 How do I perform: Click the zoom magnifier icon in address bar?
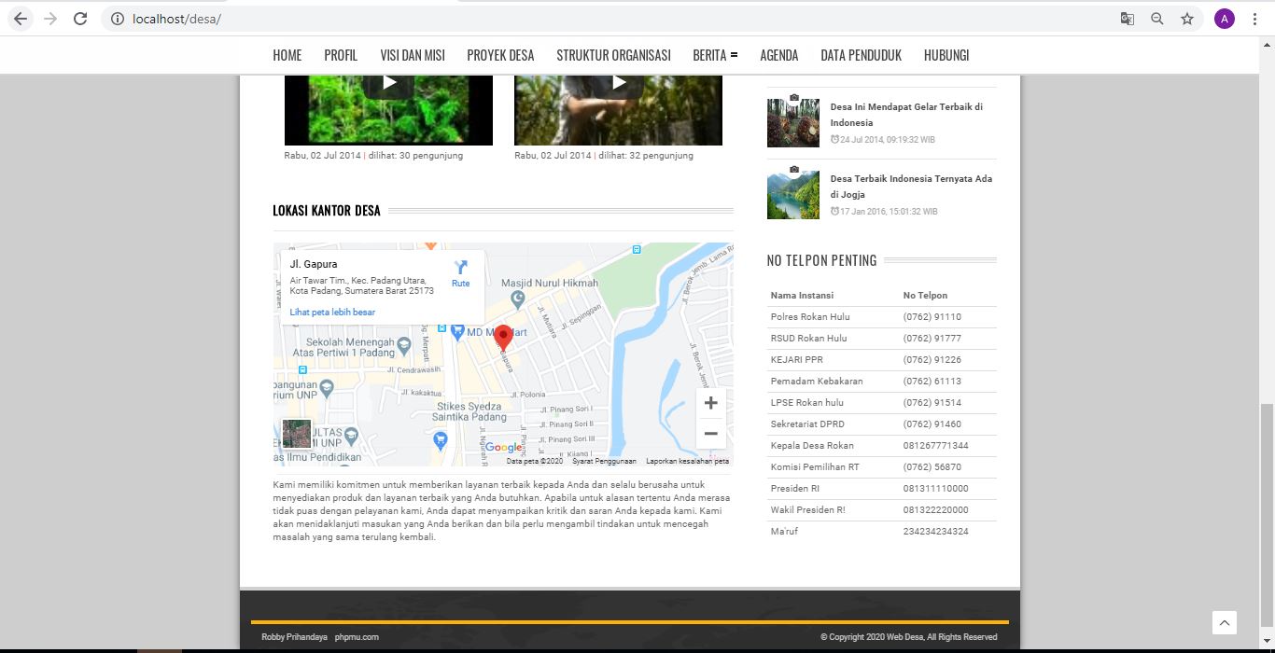pyautogui.click(x=1157, y=19)
